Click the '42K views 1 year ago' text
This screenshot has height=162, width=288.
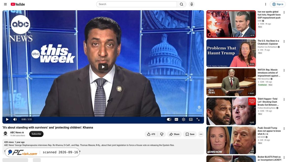tap(14, 142)
